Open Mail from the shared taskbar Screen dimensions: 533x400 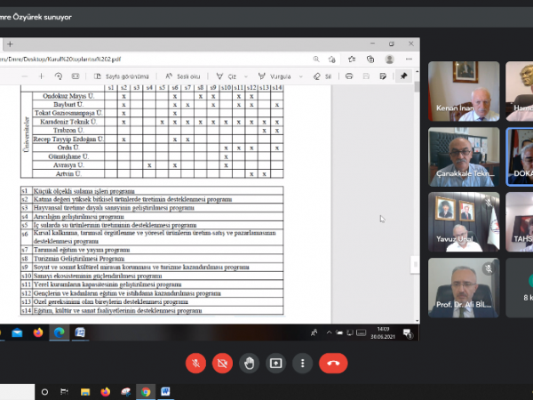(x=17, y=332)
